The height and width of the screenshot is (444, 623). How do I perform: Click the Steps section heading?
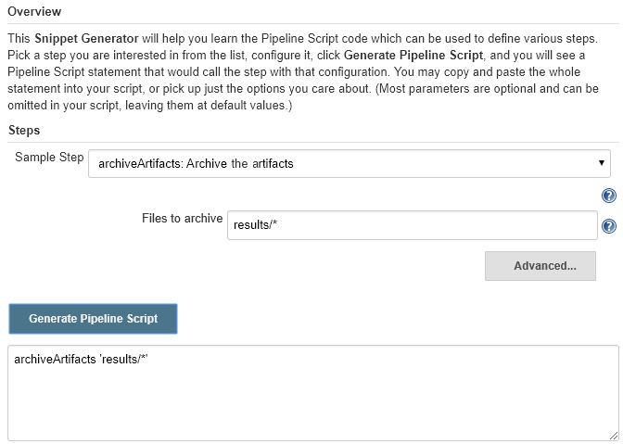click(x=24, y=131)
